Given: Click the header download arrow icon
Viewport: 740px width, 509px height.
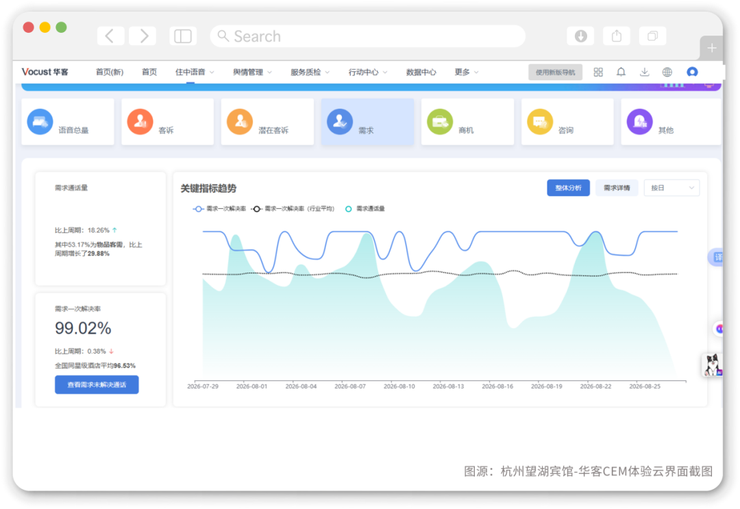Looking at the screenshot, I should (644, 72).
